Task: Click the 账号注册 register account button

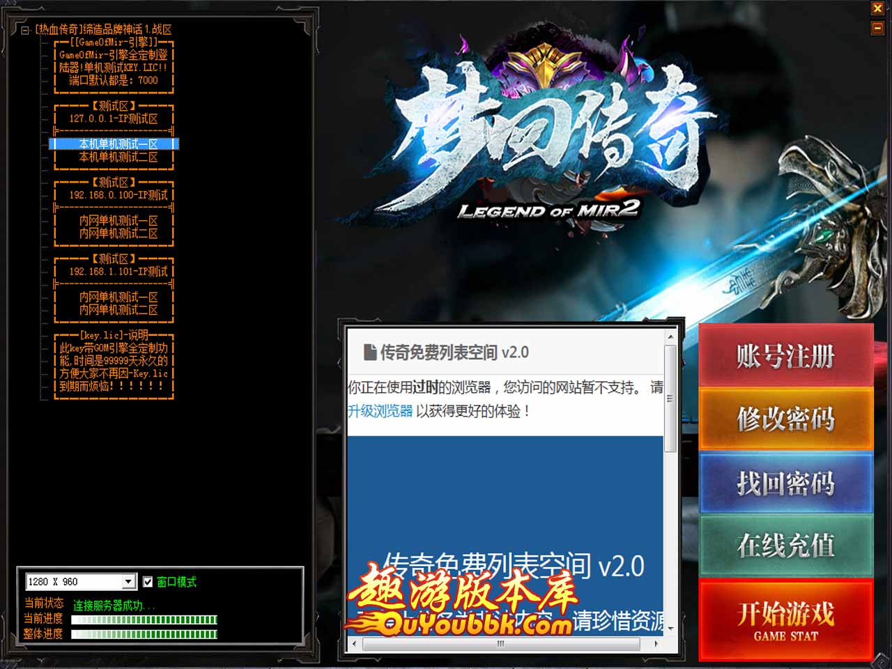Action: coord(785,355)
